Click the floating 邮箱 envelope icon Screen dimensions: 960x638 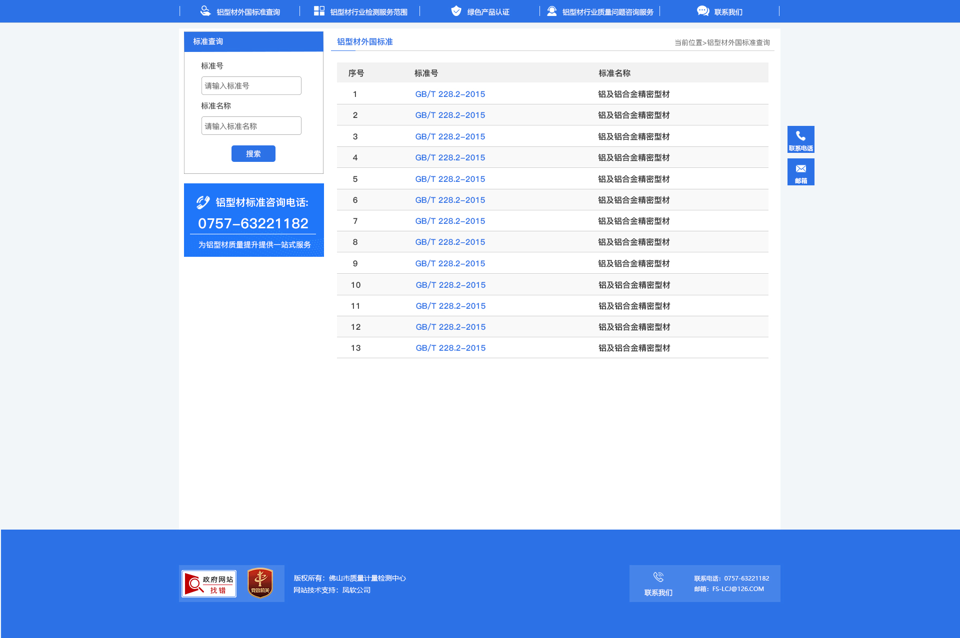[800, 169]
